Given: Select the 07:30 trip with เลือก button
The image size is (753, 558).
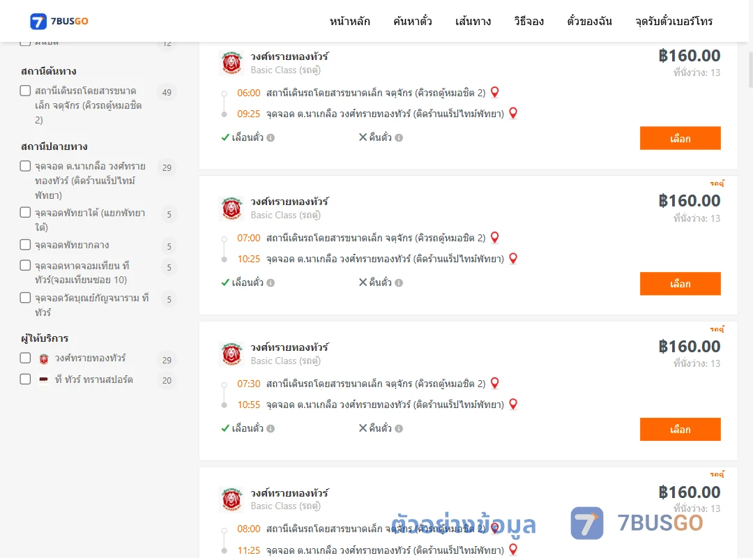Looking at the screenshot, I should click(680, 429).
